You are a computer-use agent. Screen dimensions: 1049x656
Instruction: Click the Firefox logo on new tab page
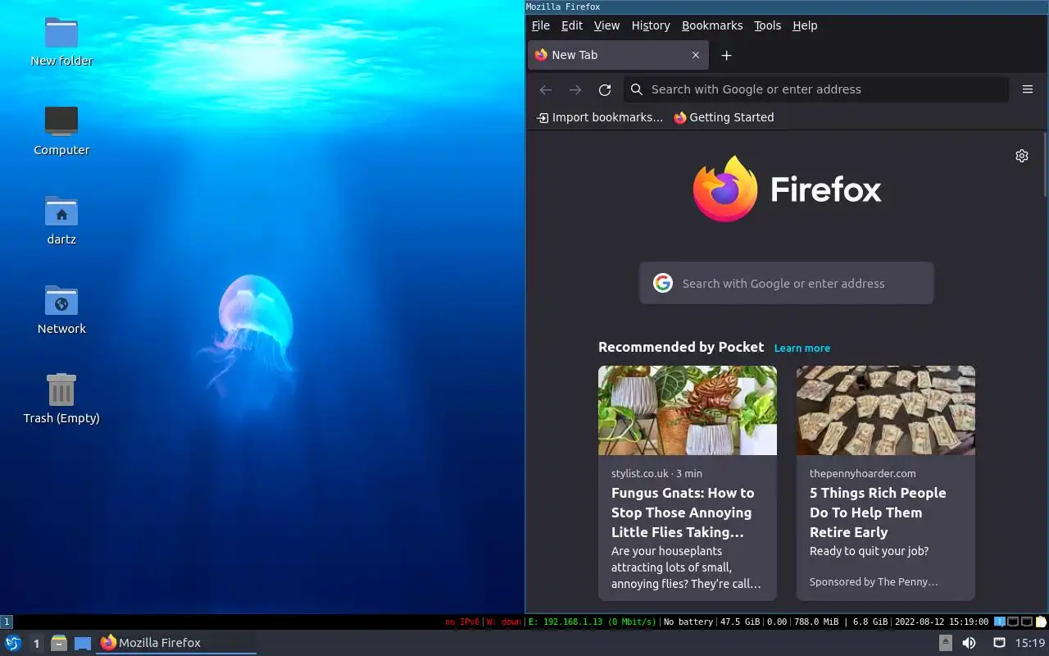click(787, 189)
